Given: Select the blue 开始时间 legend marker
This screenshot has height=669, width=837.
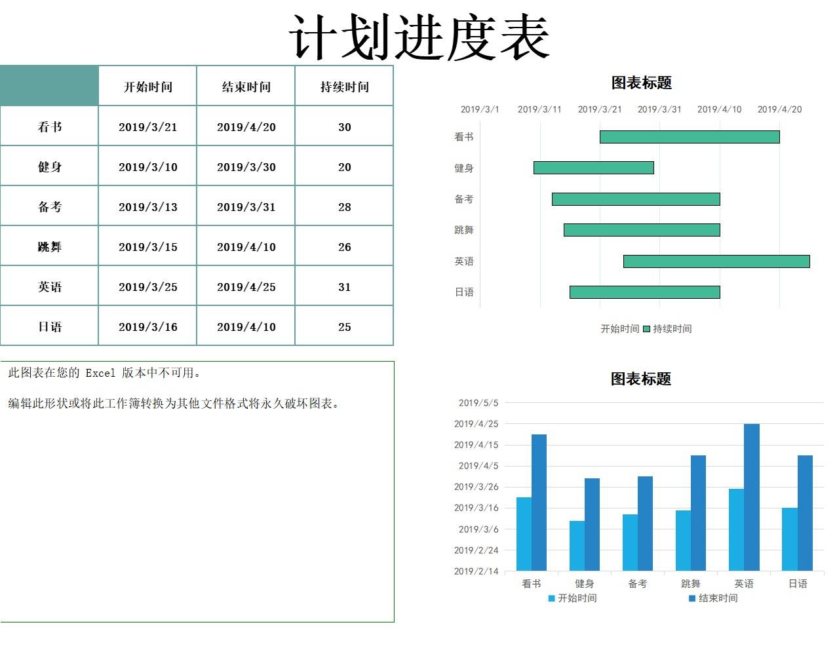Looking at the screenshot, I should click(551, 598).
